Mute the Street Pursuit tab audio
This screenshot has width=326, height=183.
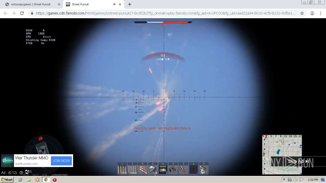115,4
